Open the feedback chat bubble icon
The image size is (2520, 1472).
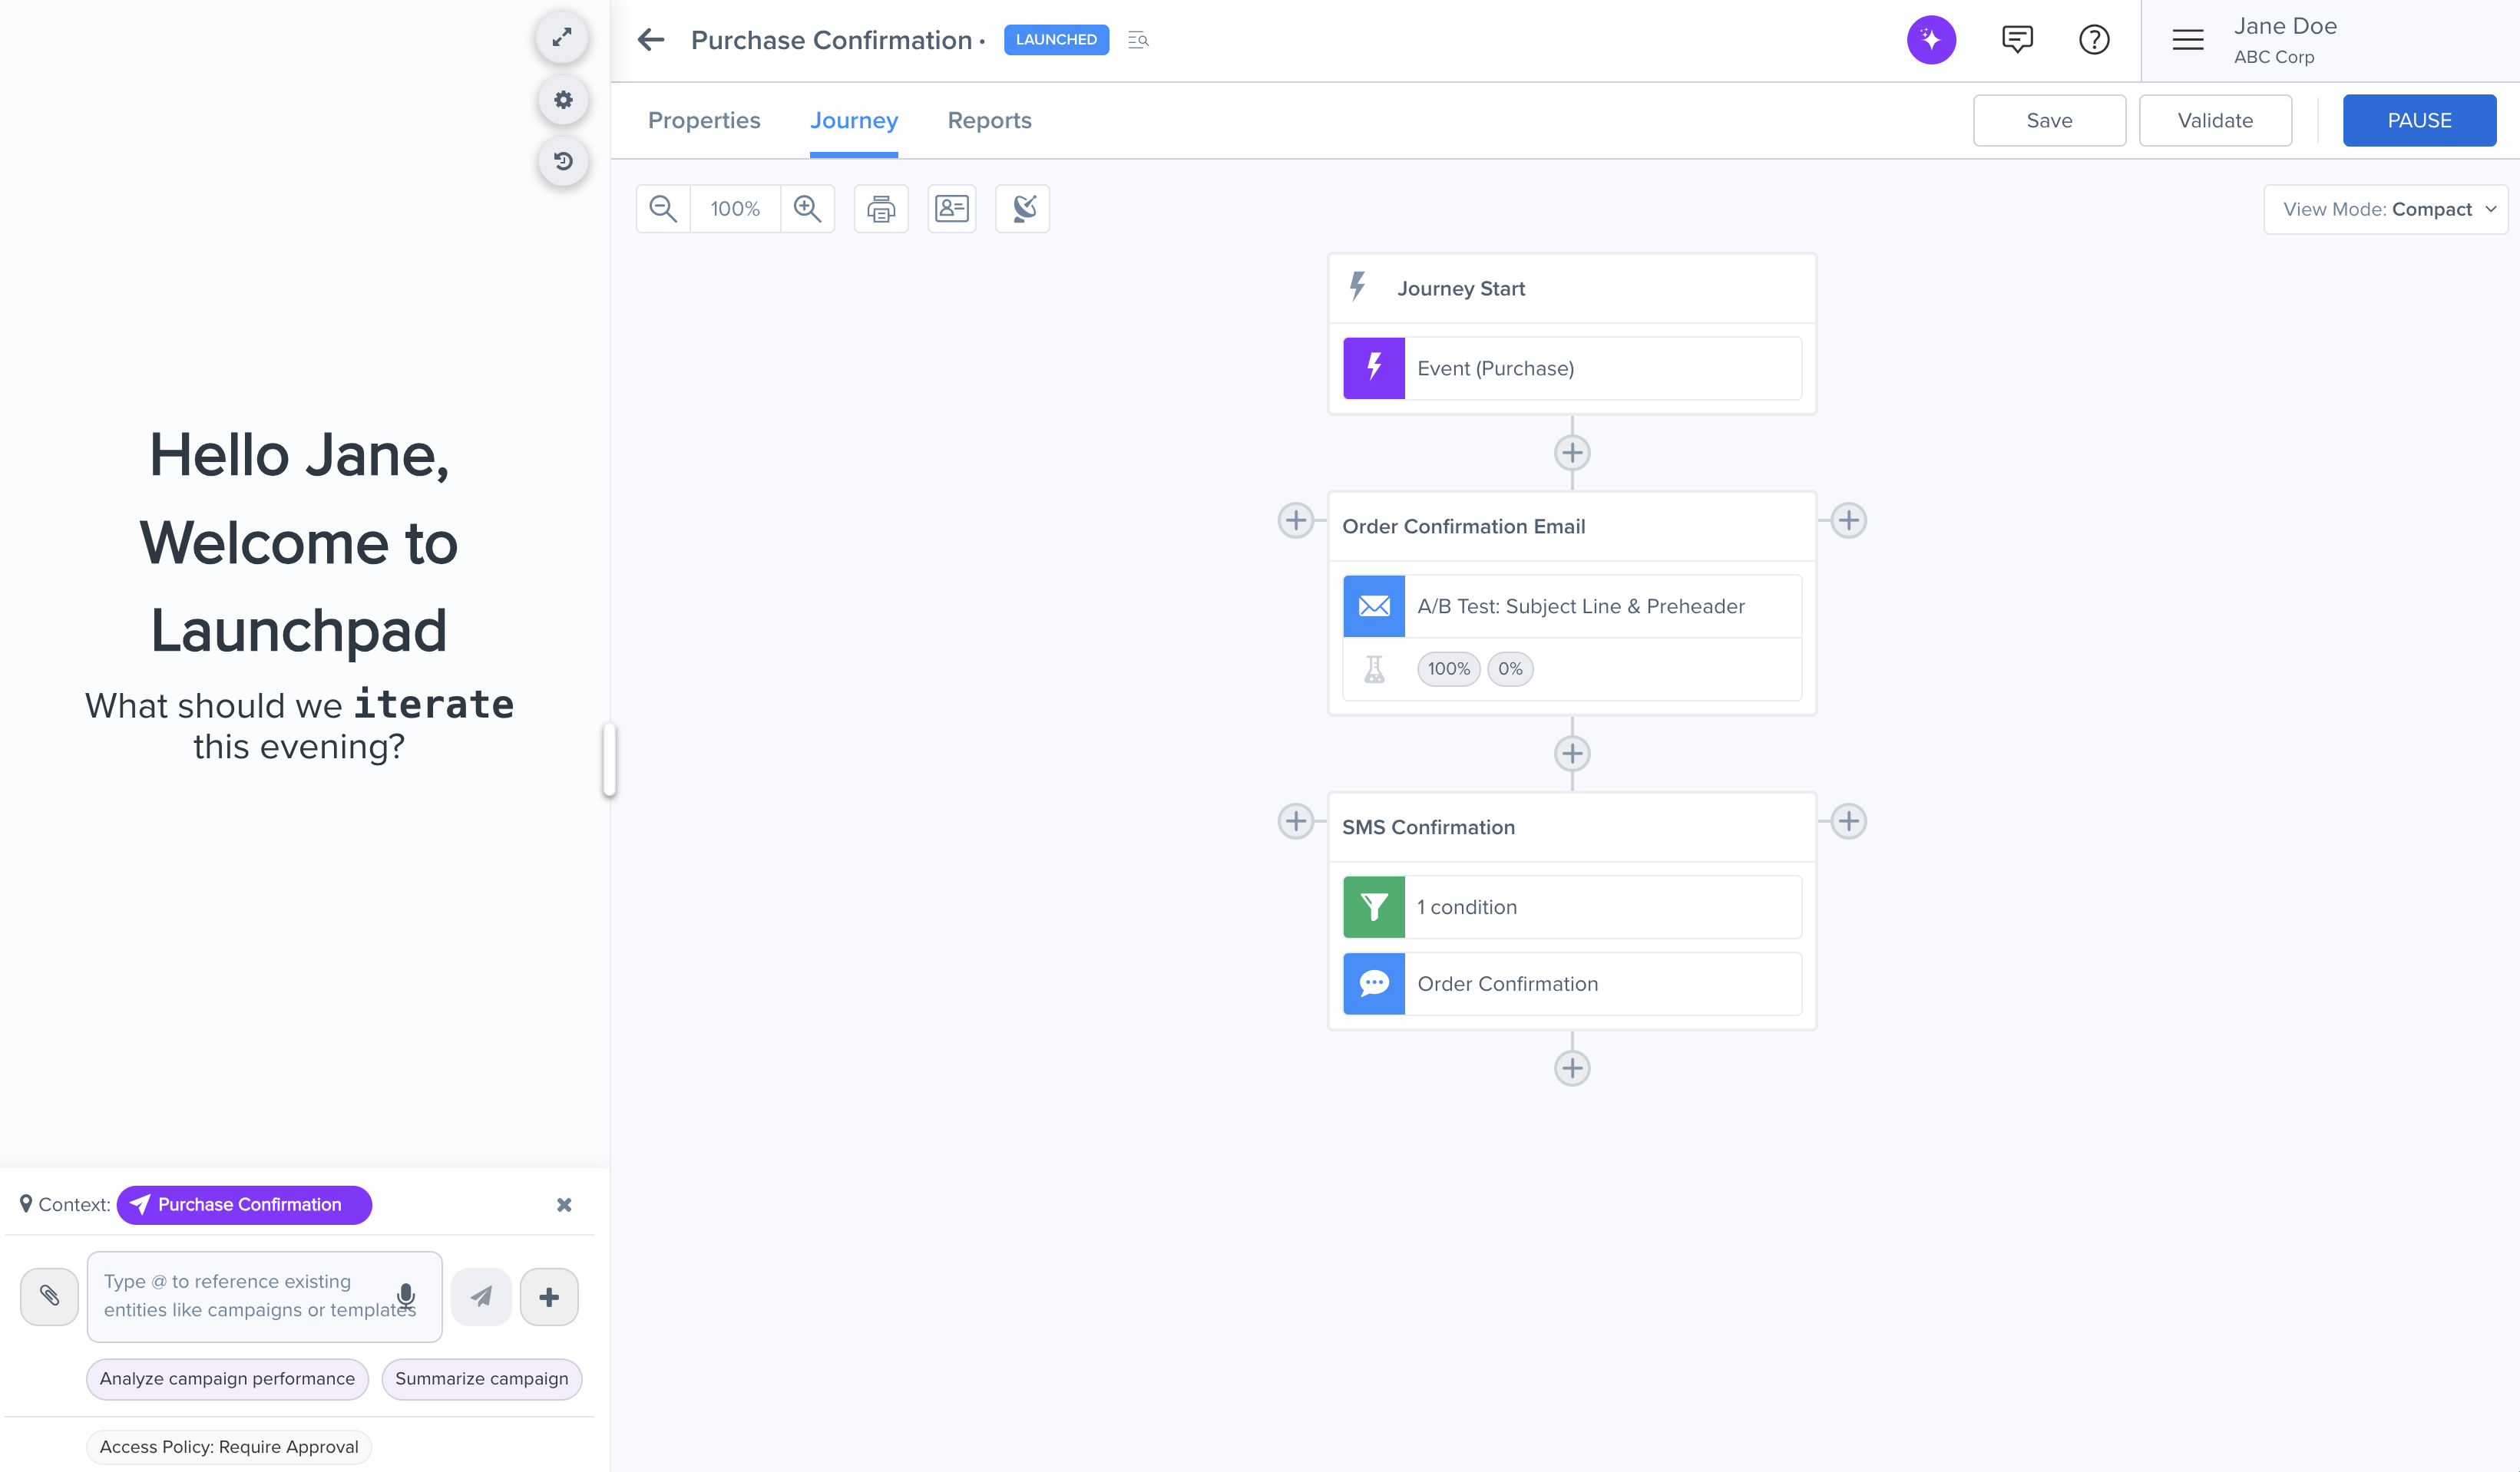pos(2016,39)
